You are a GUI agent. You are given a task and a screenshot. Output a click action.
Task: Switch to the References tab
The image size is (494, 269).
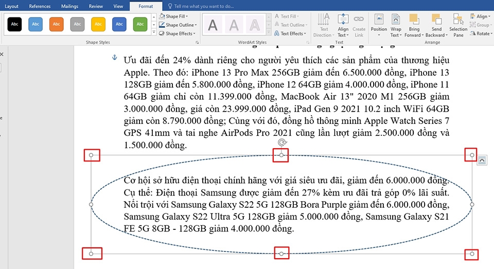tap(40, 6)
